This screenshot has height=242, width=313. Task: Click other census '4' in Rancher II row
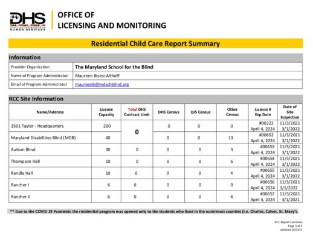click(x=231, y=197)
